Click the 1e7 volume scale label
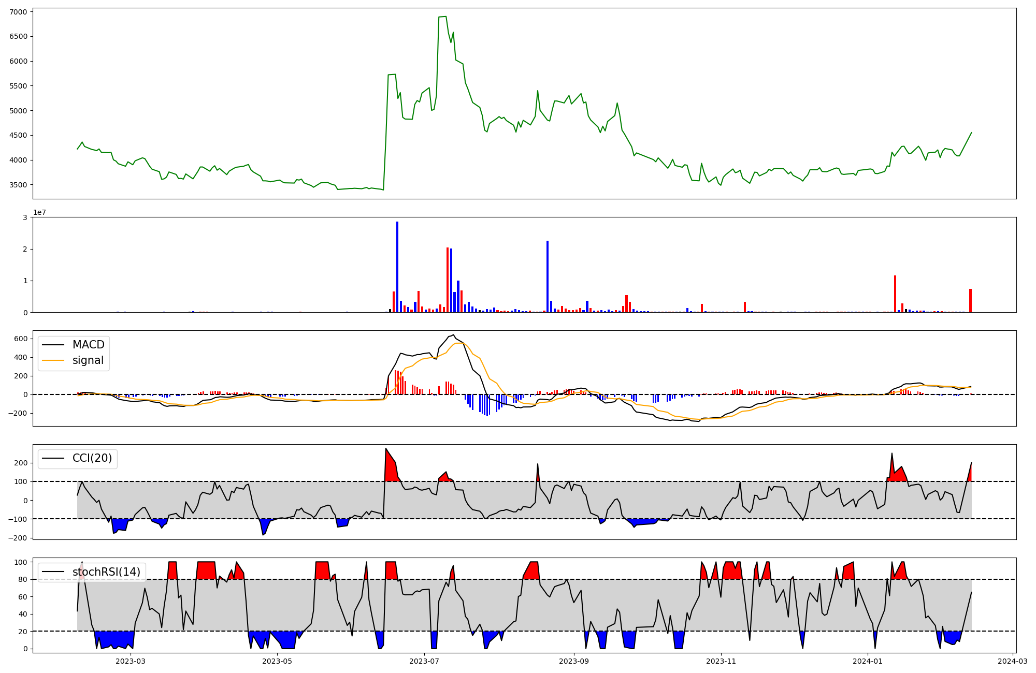Image resolution: width=1036 pixels, height=673 pixels. click(39, 213)
